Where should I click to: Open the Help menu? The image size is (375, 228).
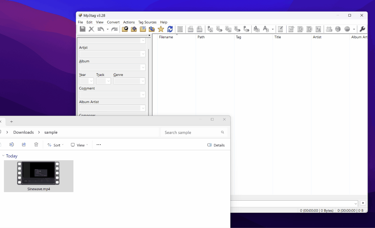(x=164, y=22)
